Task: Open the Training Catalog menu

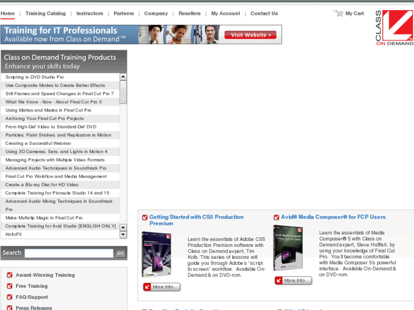Action: click(x=46, y=14)
